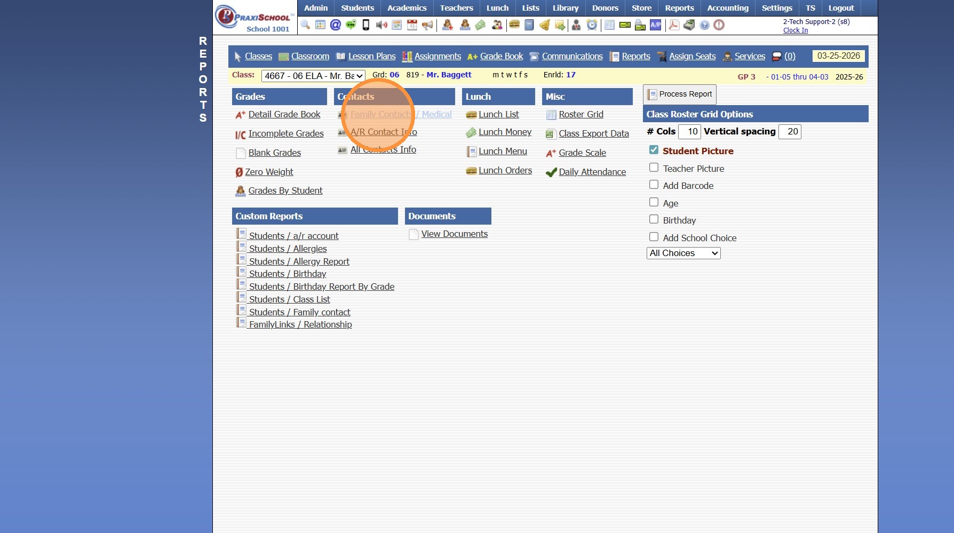Click the mobile phone toolbar icon
954x533 pixels.
(366, 25)
